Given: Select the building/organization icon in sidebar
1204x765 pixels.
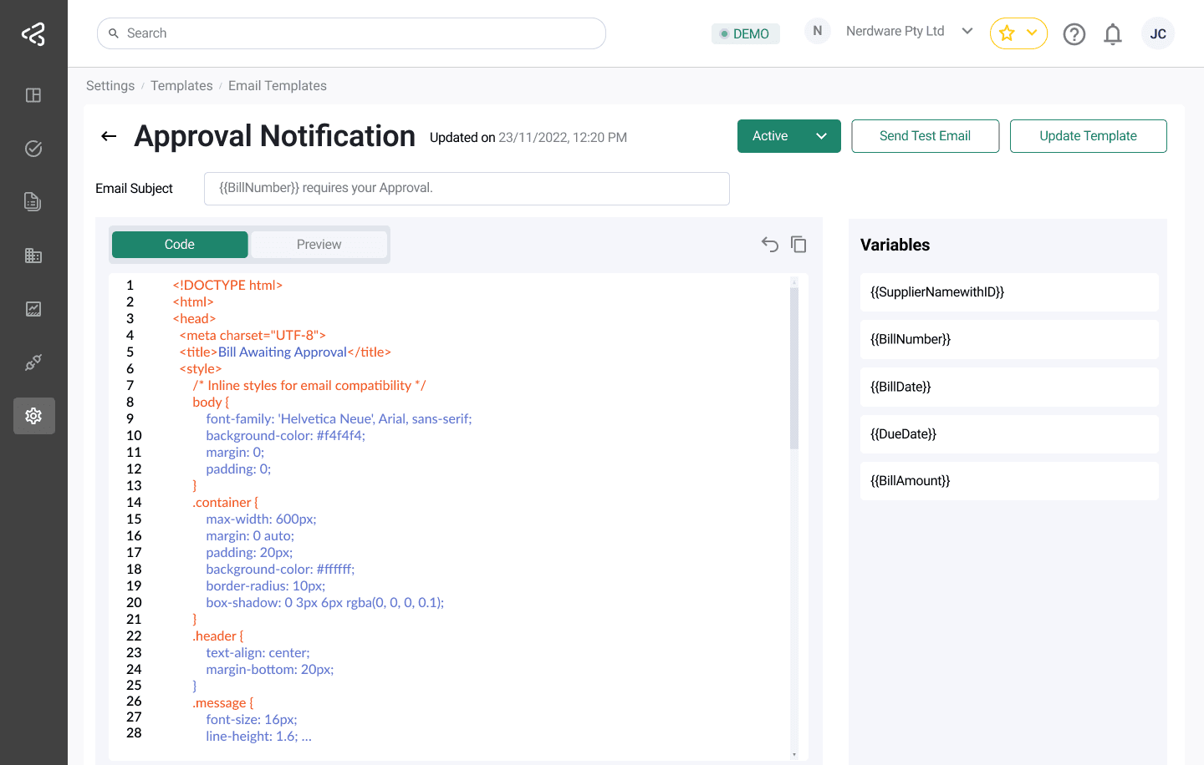Looking at the screenshot, I should click(33, 255).
